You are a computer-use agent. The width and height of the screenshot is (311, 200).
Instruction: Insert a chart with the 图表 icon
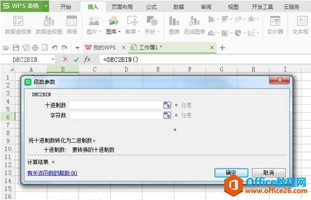[174, 21]
